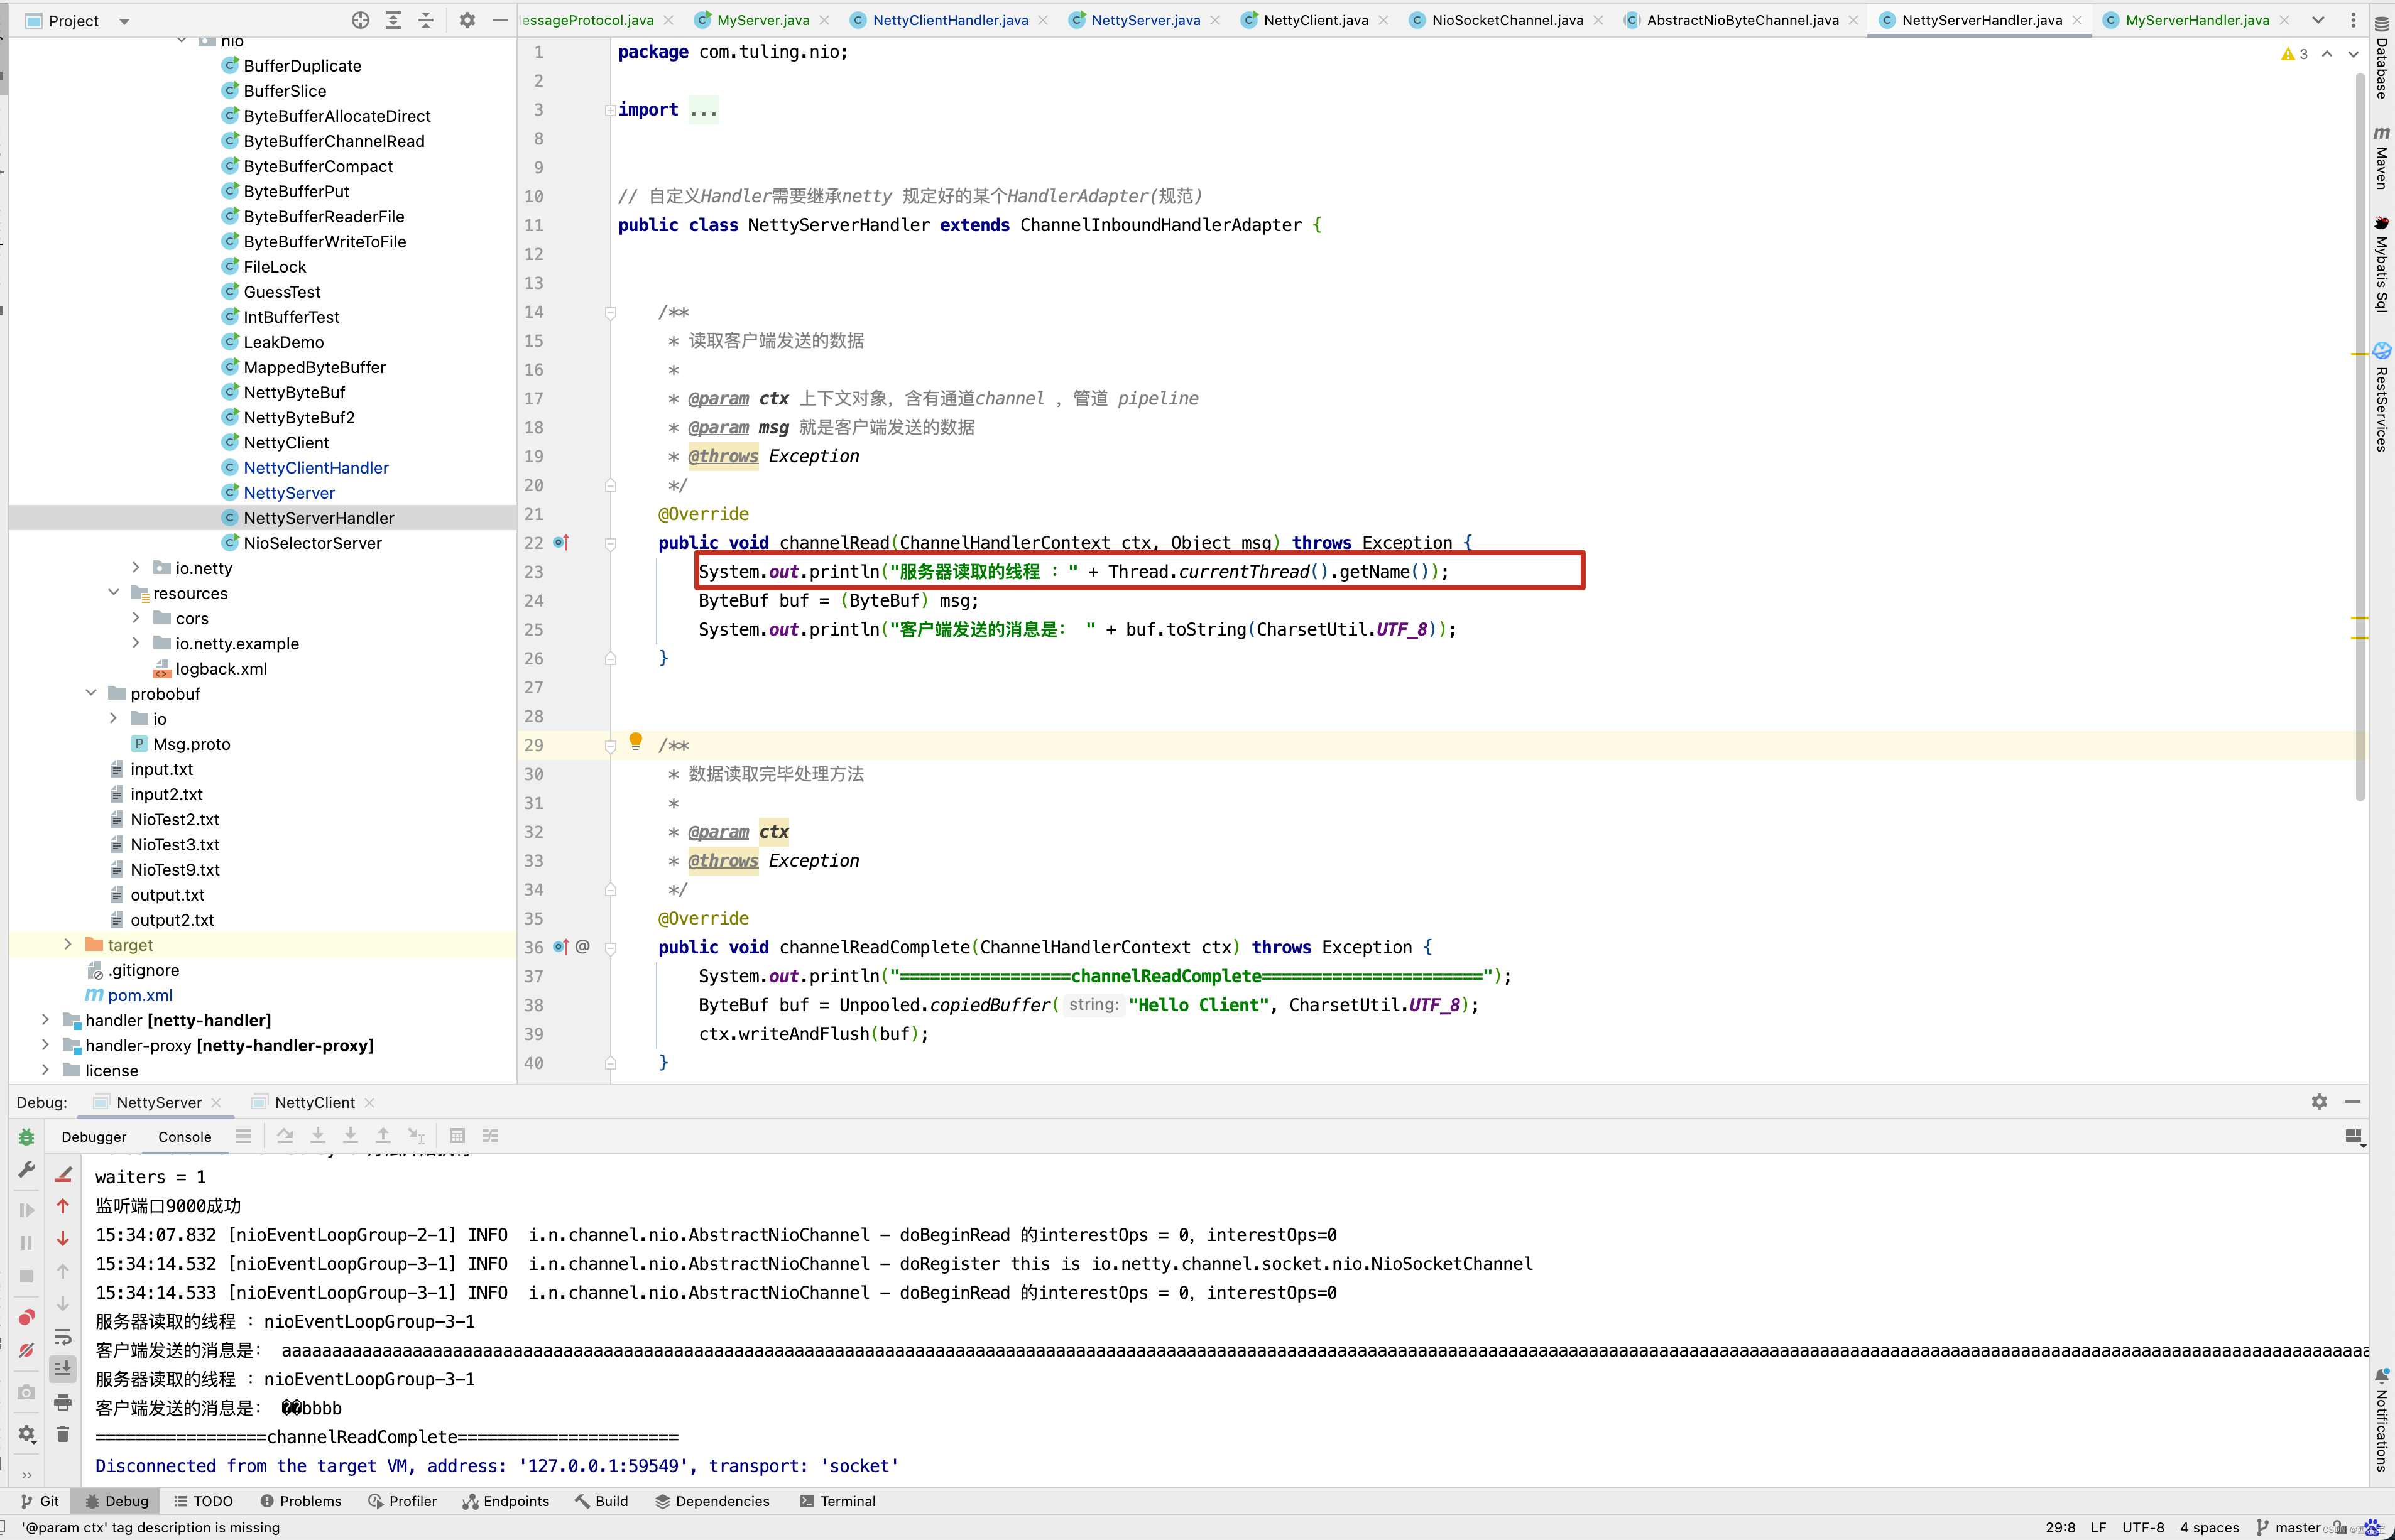Viewport: 2395px width, 1540px height.
Task: Click git branch master in status bar
Action: pos(2289,1527)
